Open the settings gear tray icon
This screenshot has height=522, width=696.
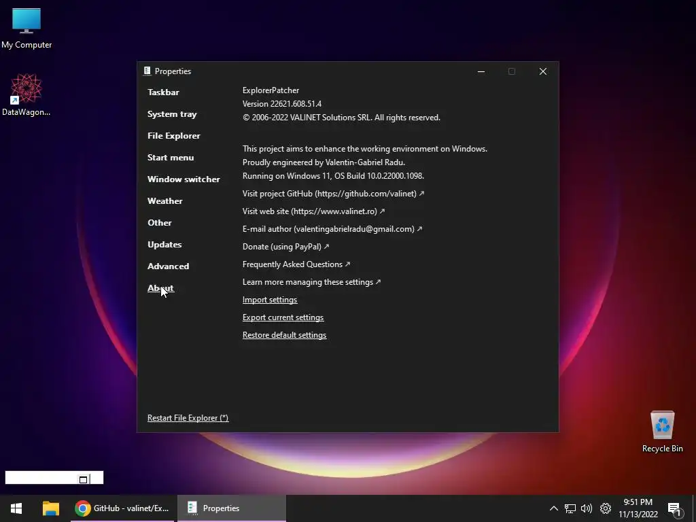click(606, 508)
